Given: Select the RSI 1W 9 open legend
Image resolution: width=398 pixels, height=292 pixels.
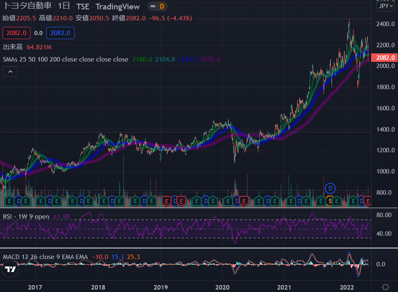Looking at the screenshot, I should pos(26,217).
